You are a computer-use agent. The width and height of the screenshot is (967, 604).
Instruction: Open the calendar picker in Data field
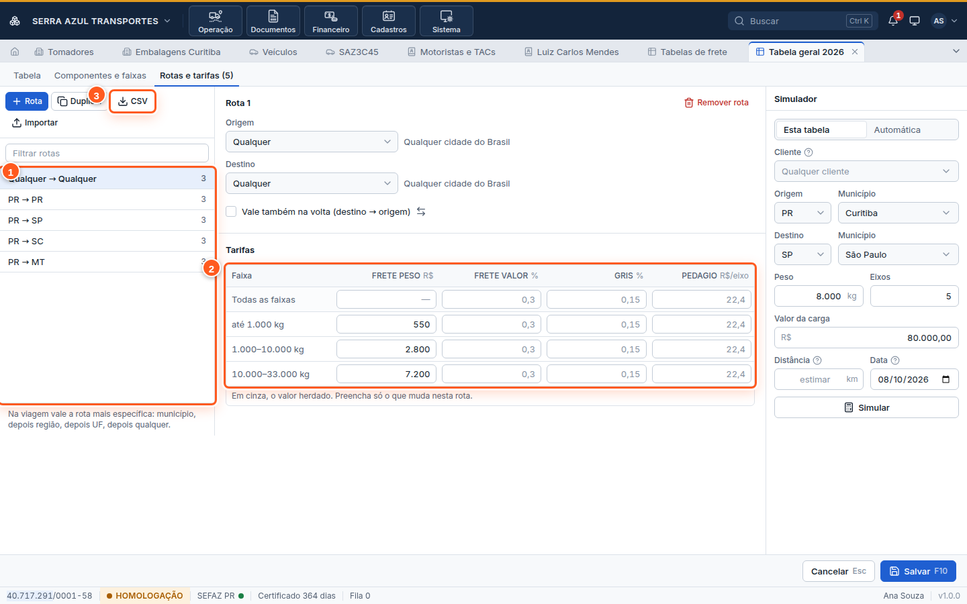[x=946, y=379]
